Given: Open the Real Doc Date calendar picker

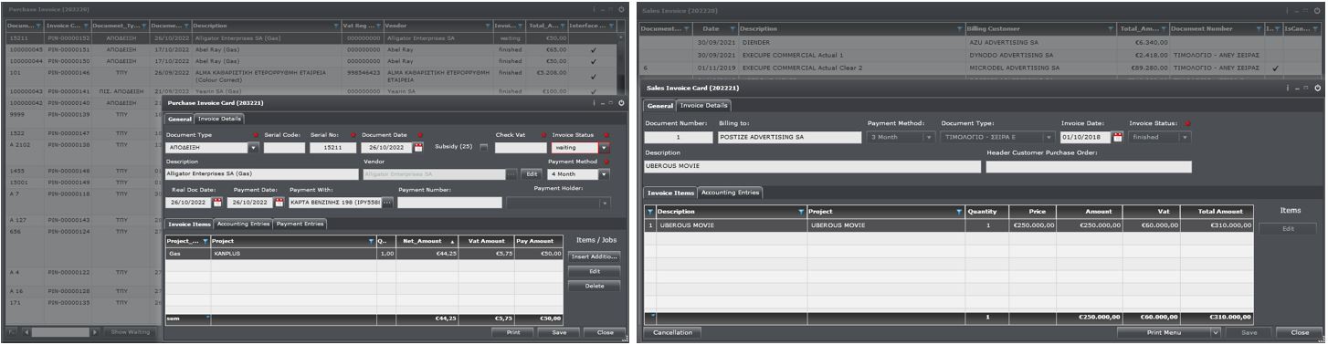Looking at the screenshot, I should click(x=217, y=203).
